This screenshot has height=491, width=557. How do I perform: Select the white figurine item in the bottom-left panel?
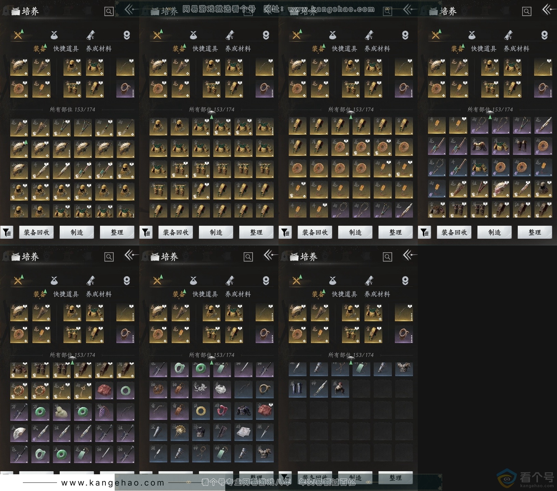coord(62,412)
